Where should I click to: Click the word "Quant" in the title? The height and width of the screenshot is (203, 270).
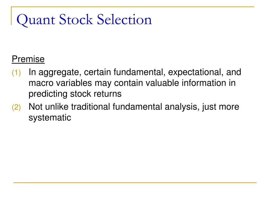[36, 20]
